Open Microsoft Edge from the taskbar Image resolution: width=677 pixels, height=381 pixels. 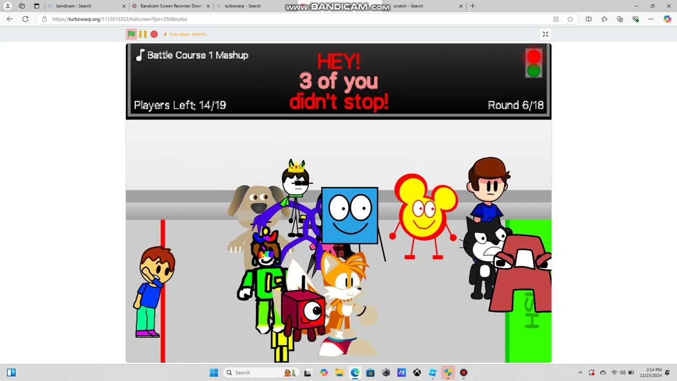point(354,373)
